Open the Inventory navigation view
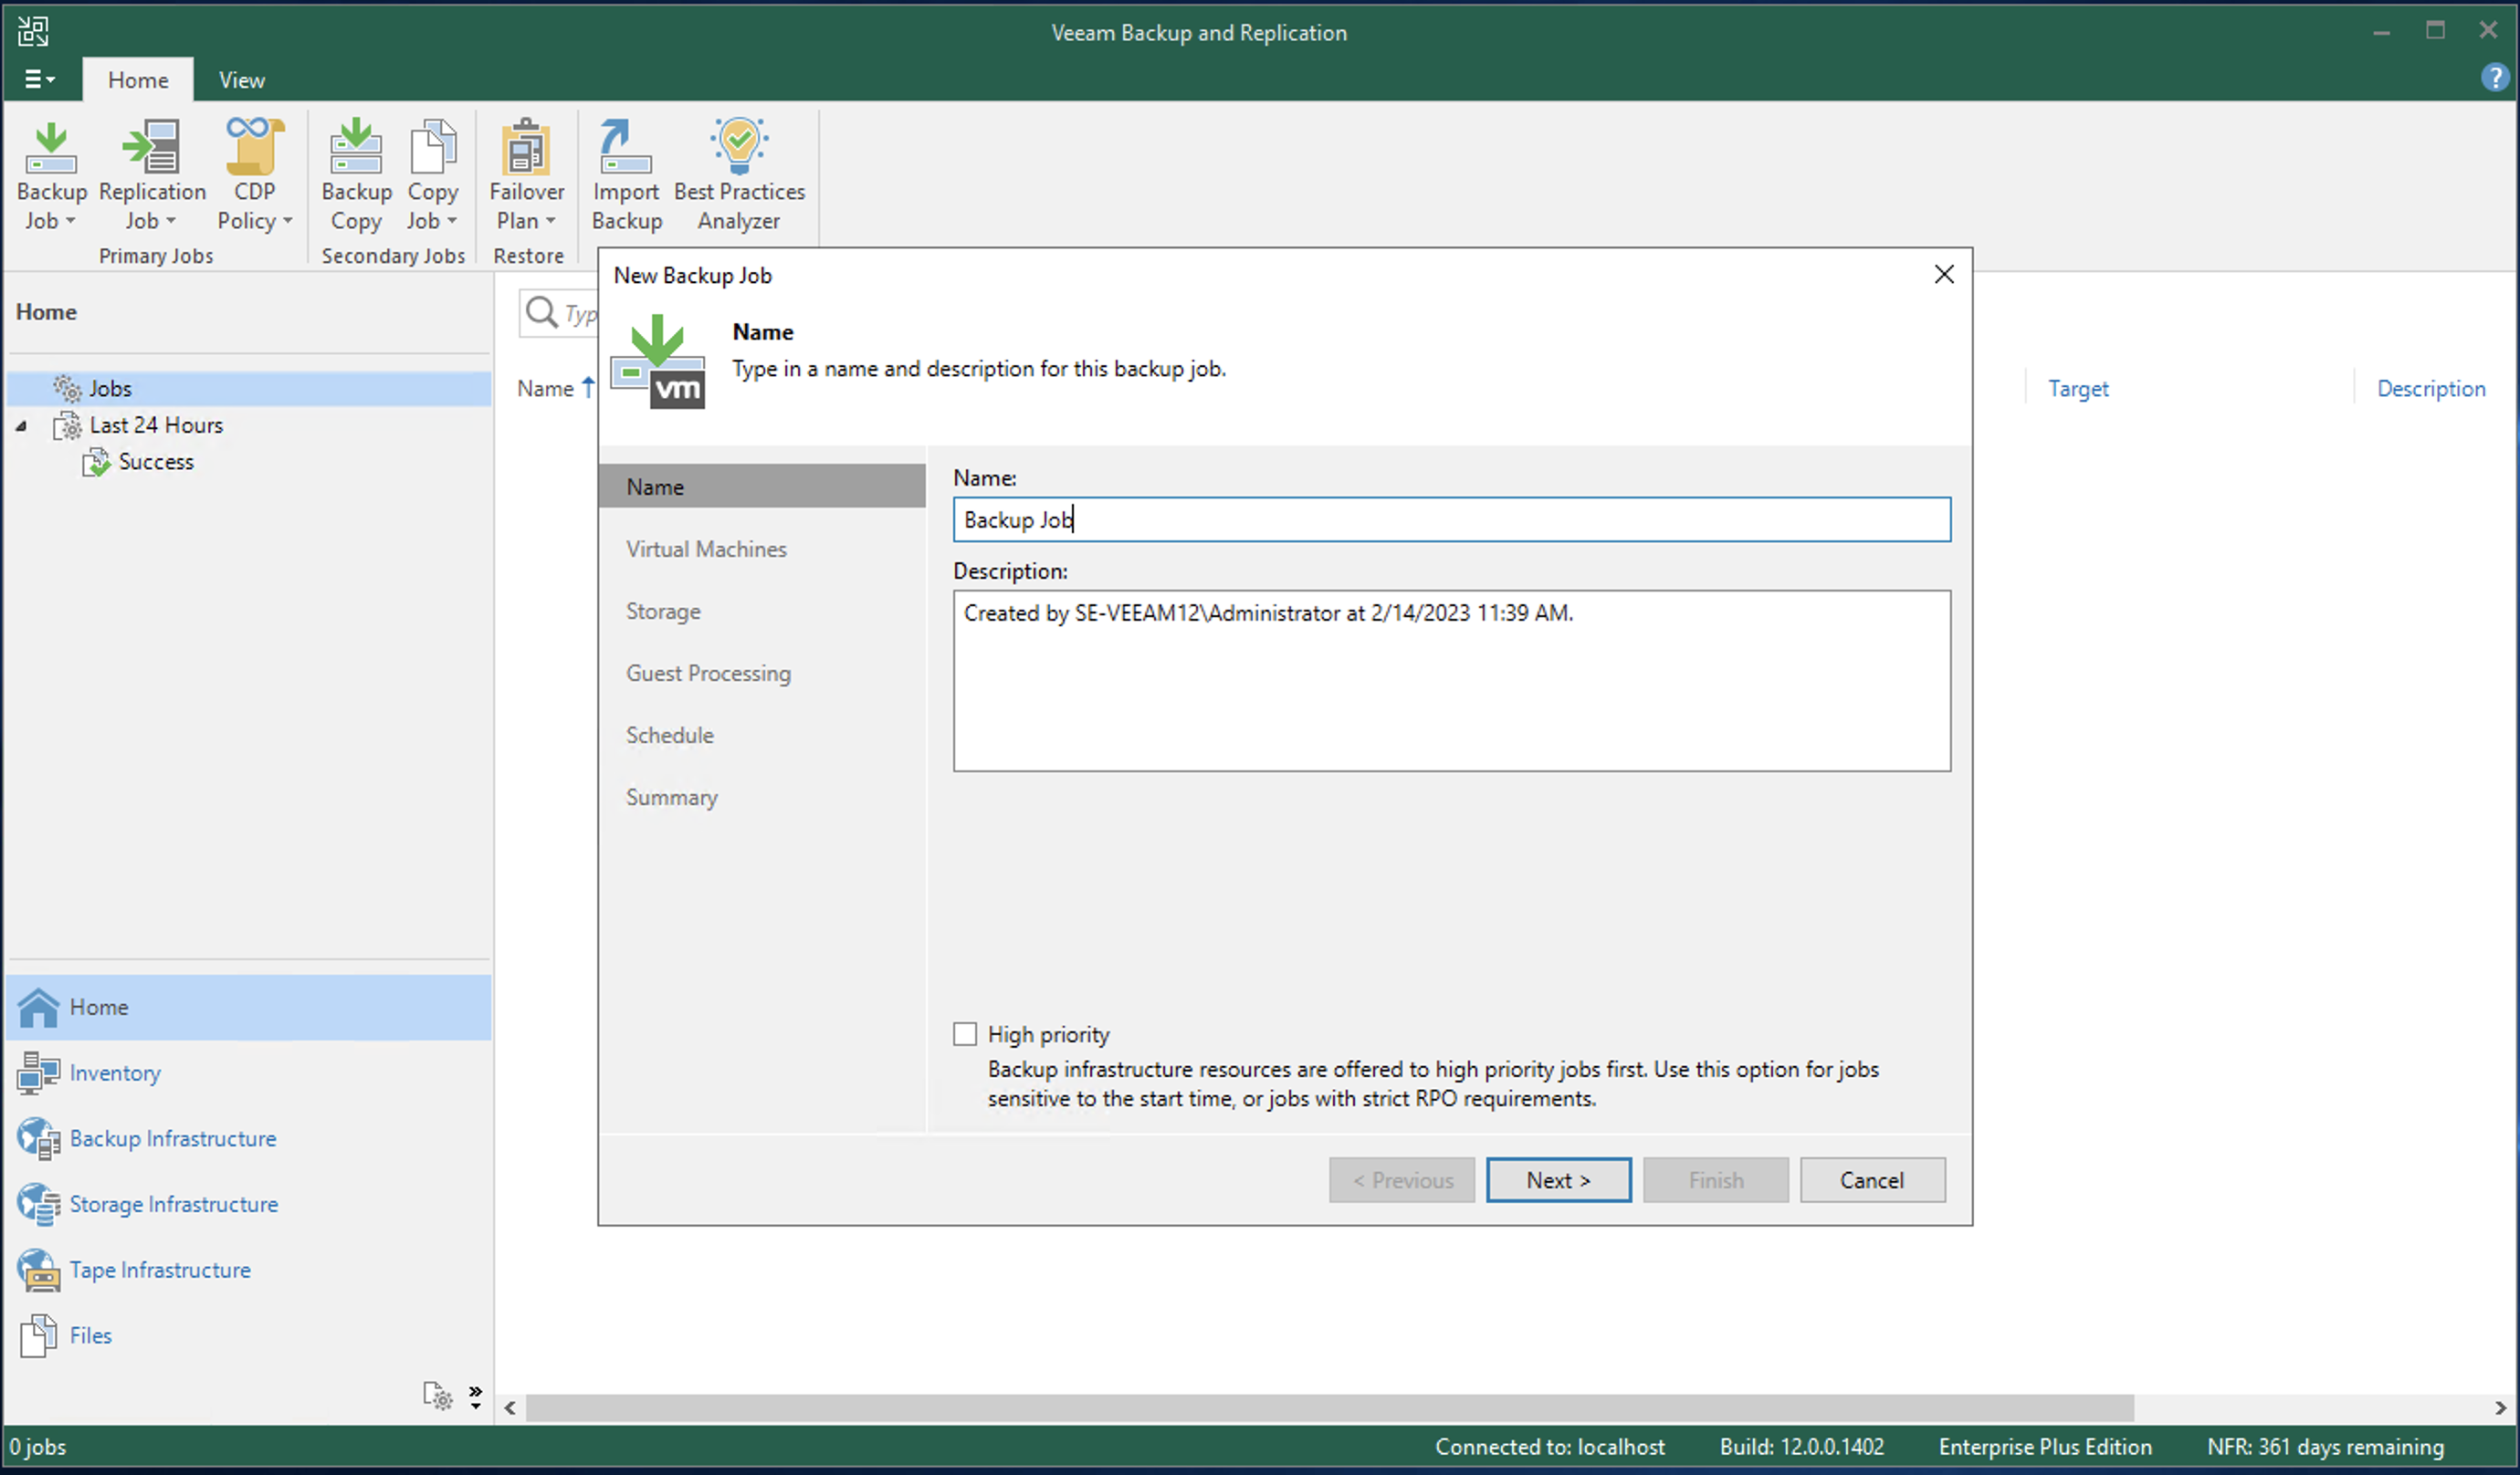Viewport: 2520px width, 1475px height. 248,1073
